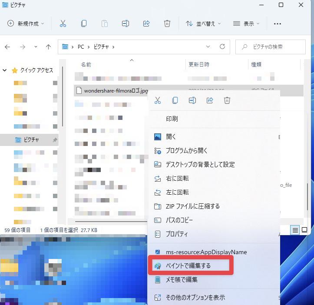
Task: Go up one folder level arrow
Action: tap(48, 47)
